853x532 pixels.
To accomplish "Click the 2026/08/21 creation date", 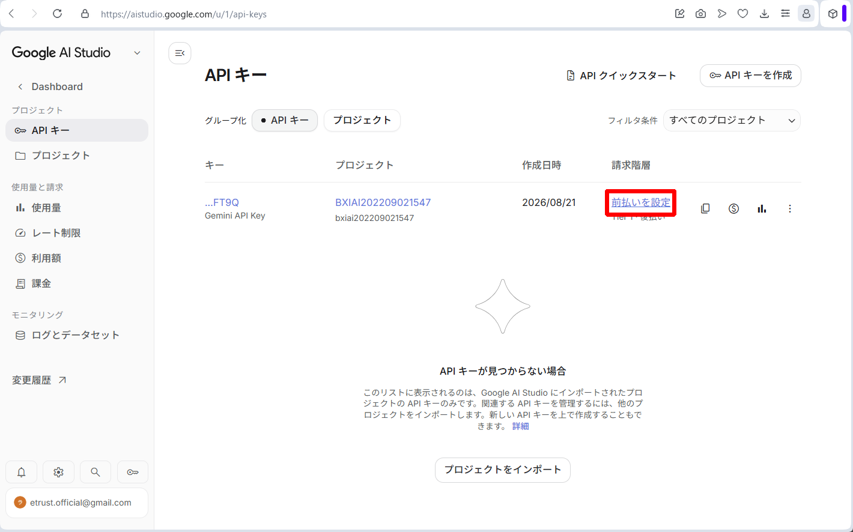I will coord(548,202).
